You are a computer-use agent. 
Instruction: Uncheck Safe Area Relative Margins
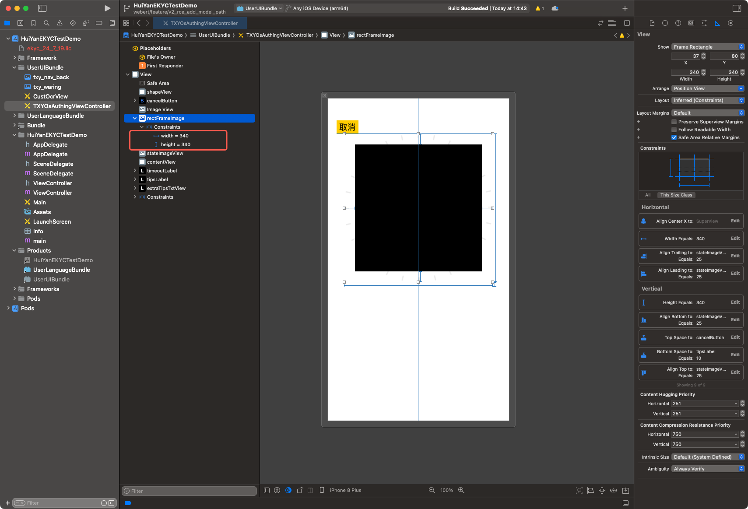coord(674,137)
